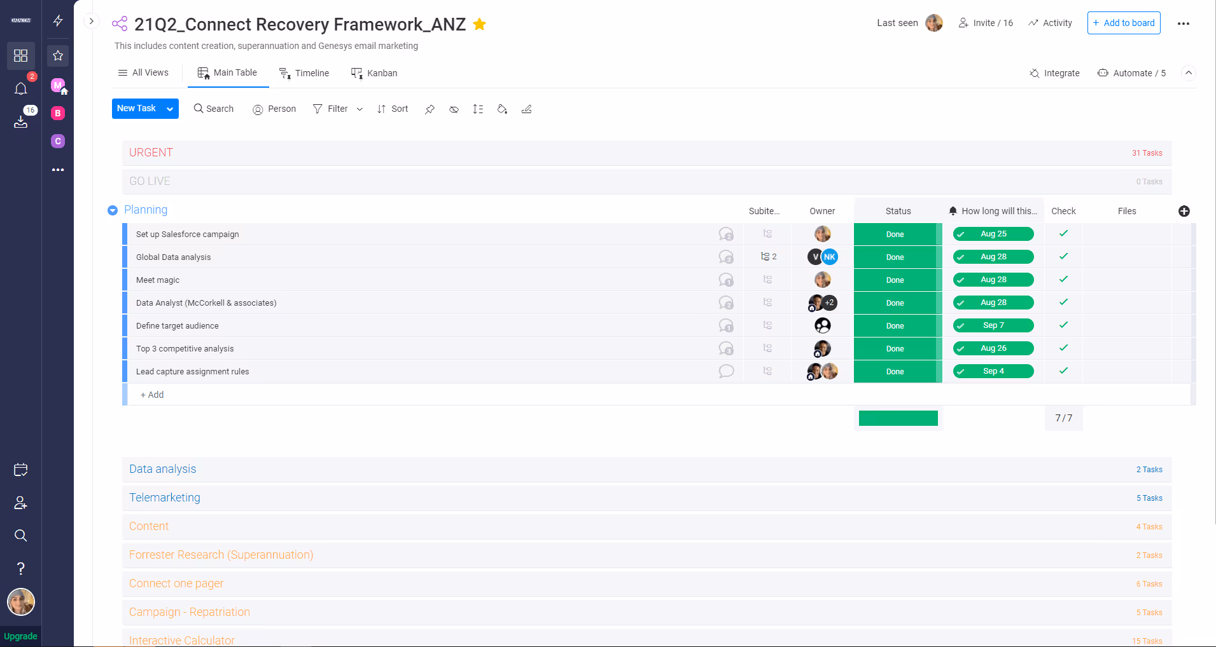Click '+ Add' to create a new task
This screenshot has height=647, width=1216.
151,394
